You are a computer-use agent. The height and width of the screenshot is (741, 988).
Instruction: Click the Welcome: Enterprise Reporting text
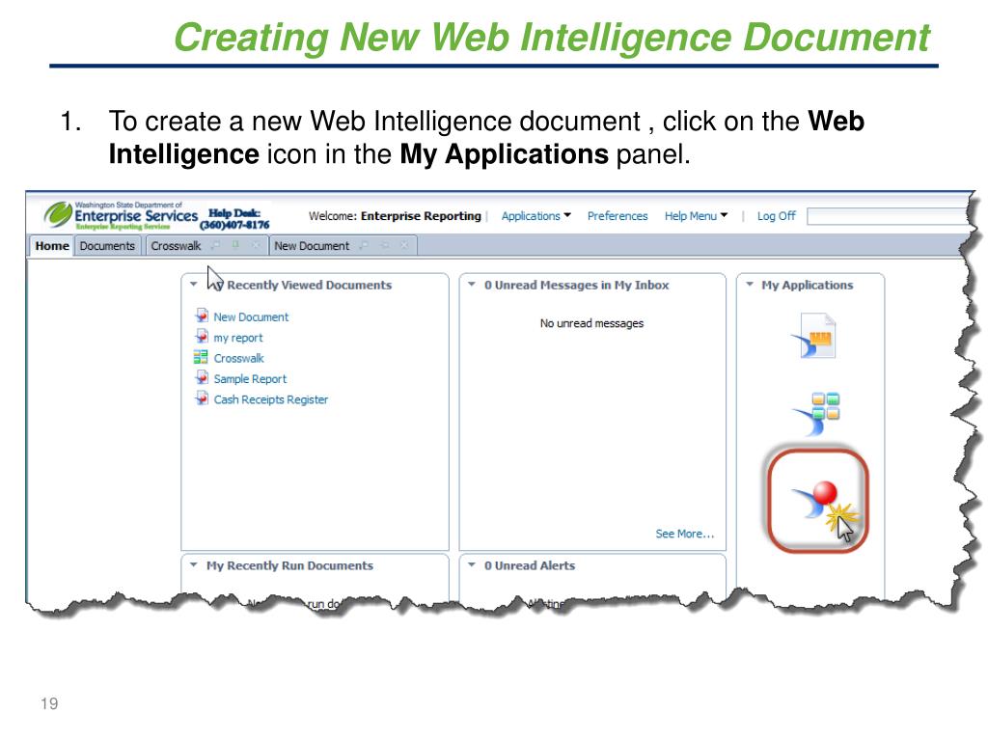point(395,216)
